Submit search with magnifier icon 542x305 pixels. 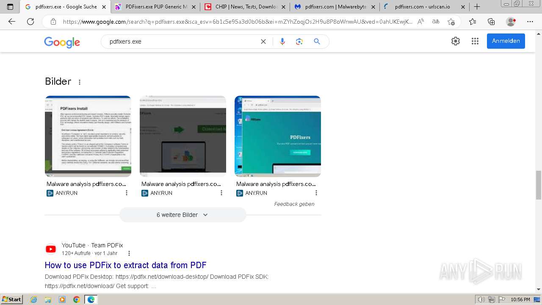(317, 42)
